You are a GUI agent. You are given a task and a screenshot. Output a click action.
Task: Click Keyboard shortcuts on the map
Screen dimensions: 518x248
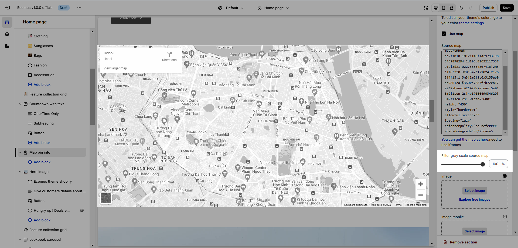[356, 205]
